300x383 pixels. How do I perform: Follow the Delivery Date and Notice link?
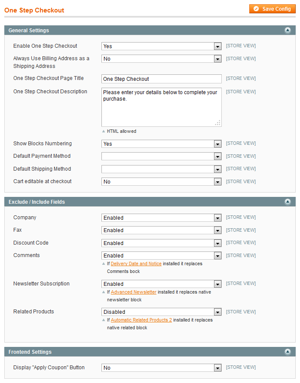pyautogui.click(x=136, y=264)
